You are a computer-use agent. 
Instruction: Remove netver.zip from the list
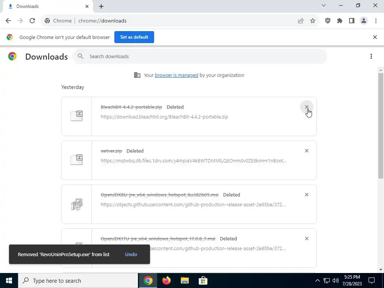tap(307, 151)
